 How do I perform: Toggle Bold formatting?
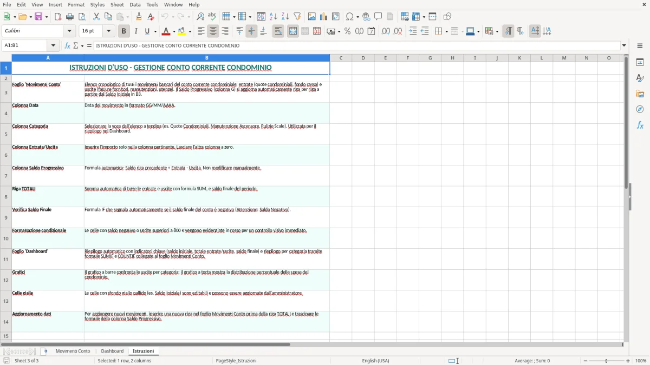click(124, 31)
